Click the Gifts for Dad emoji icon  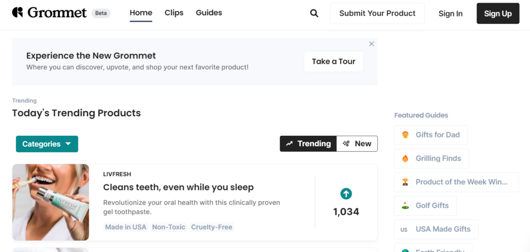(x=405, y=135)
